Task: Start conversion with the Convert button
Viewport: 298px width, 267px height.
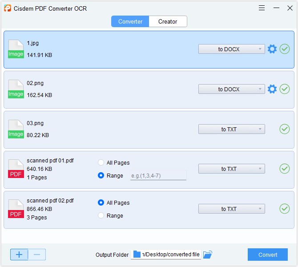Action: (x=268, y=255)
